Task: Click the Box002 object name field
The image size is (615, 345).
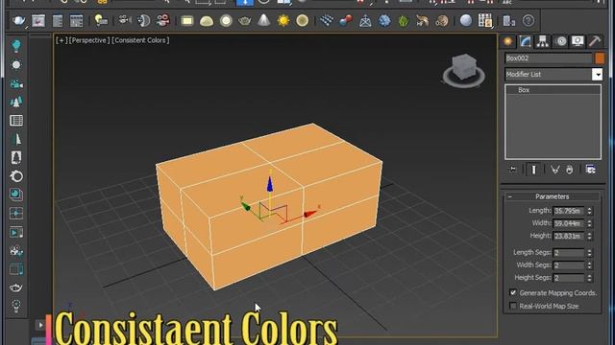Action: click(549, 58)
